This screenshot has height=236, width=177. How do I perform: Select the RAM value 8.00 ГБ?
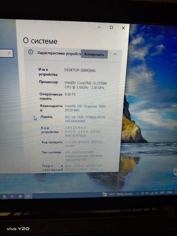tap(70, 94)
